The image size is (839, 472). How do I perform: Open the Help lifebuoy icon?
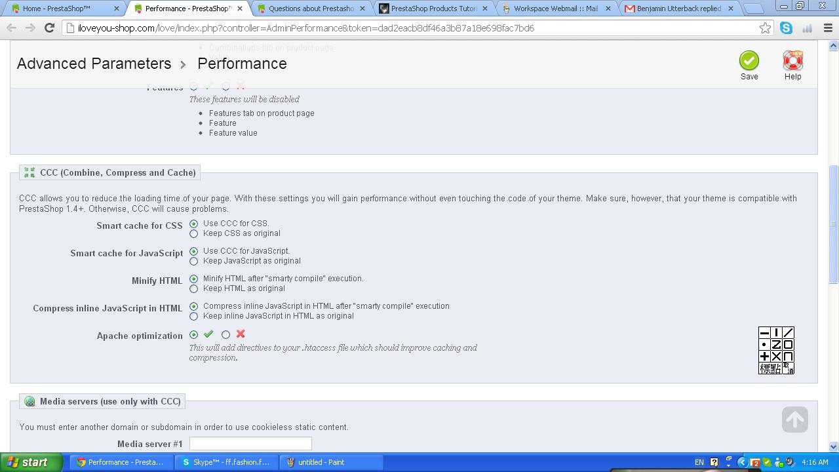[x=793, y=60]
